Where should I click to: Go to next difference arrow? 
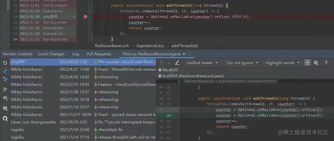(169, 62)
